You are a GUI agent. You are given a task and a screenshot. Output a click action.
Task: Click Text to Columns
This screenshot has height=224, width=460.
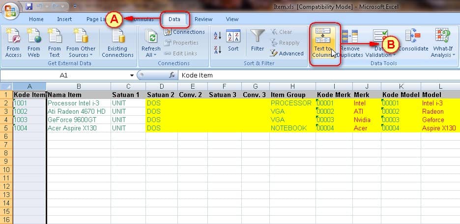point(323,43)
